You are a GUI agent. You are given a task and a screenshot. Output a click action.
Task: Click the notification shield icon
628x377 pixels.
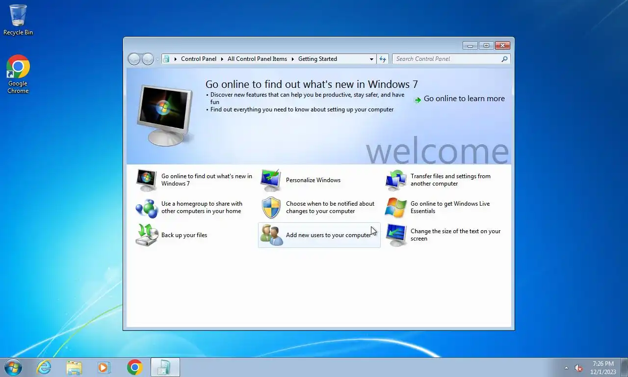click(x=271, y=208)
